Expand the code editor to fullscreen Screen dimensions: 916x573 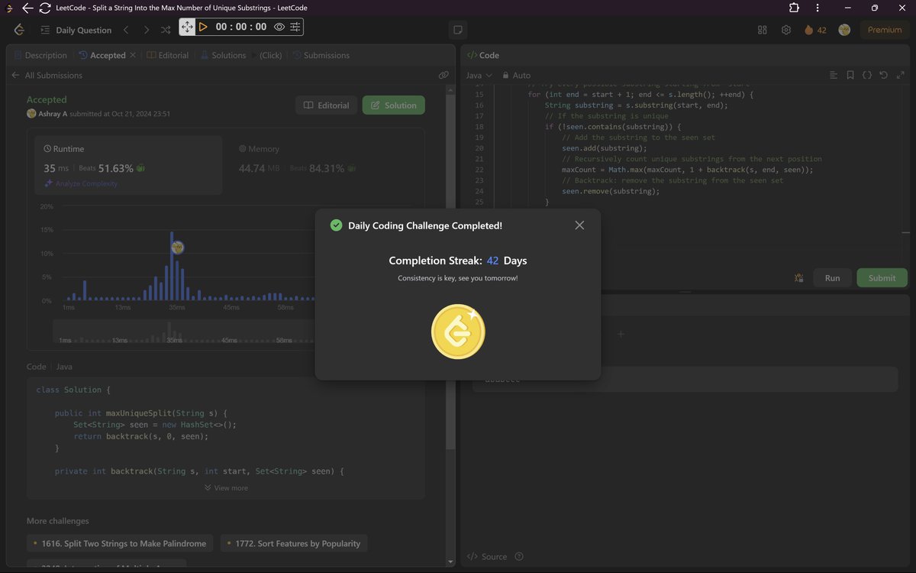[x=901, y=75]
